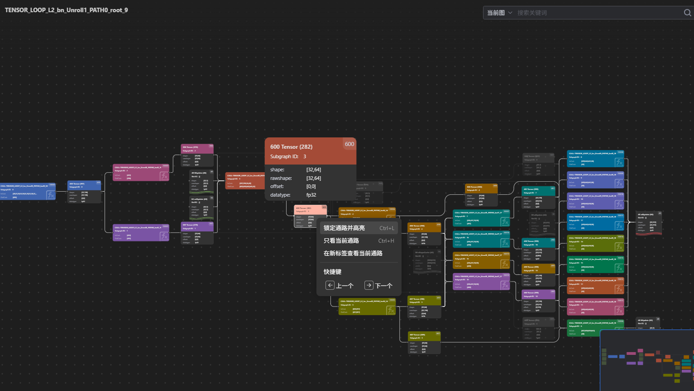
Task: Click fx icon on blue CALL node Subgraph 0
Action: coord(51,195)
